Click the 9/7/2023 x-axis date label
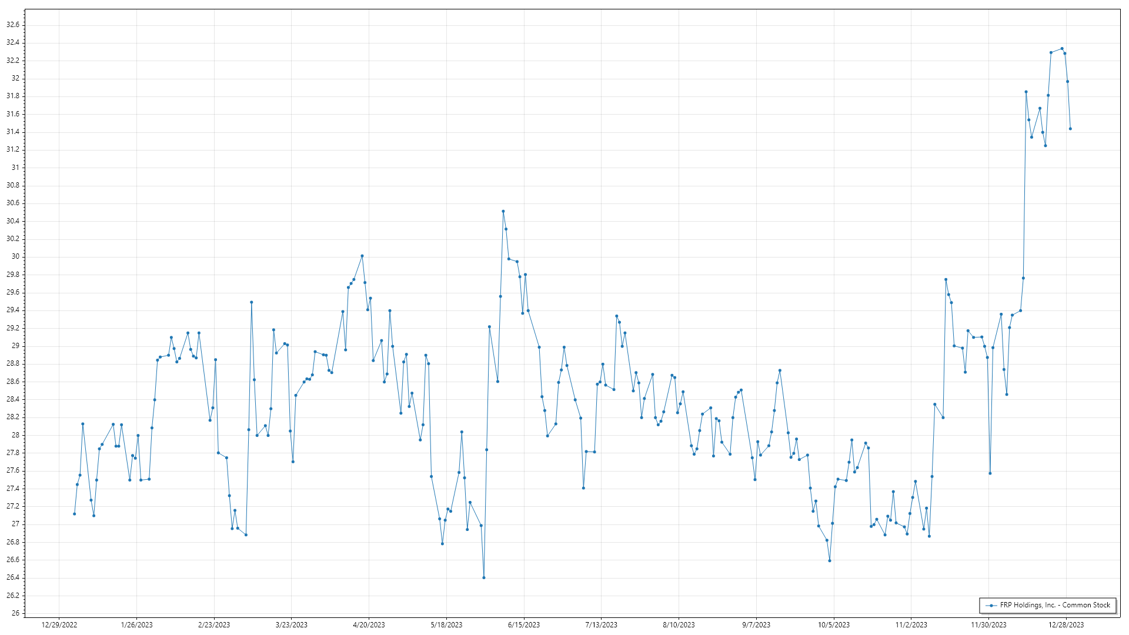Viewport: 1129px width, 635px height. pos(756,625)
